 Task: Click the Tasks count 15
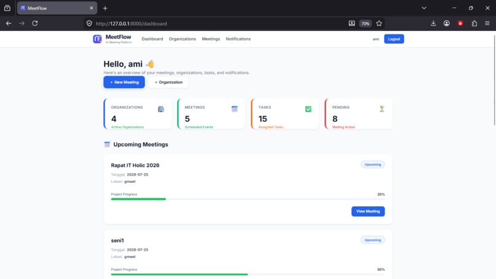tap(263, 119)
